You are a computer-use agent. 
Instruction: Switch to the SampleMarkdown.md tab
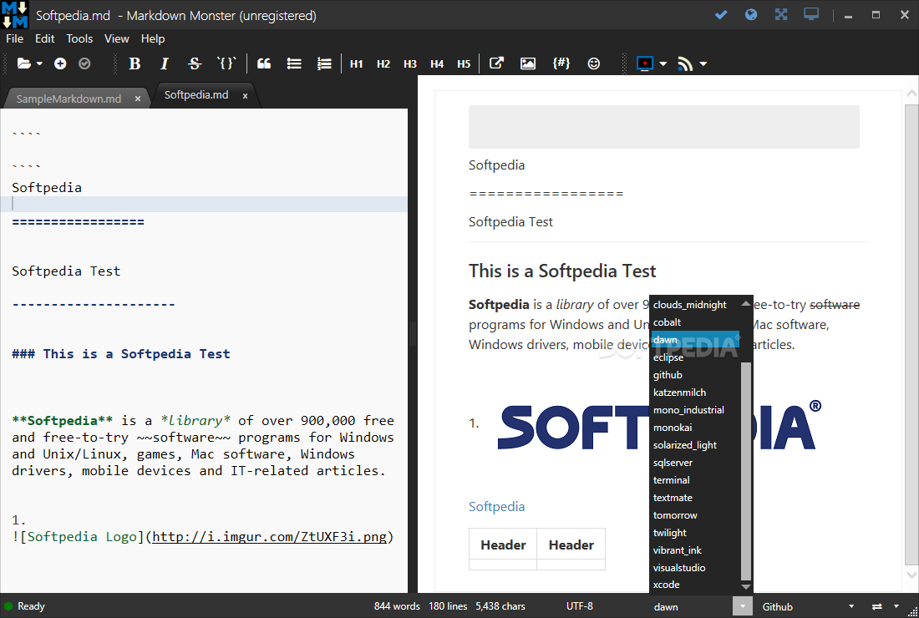69,99
